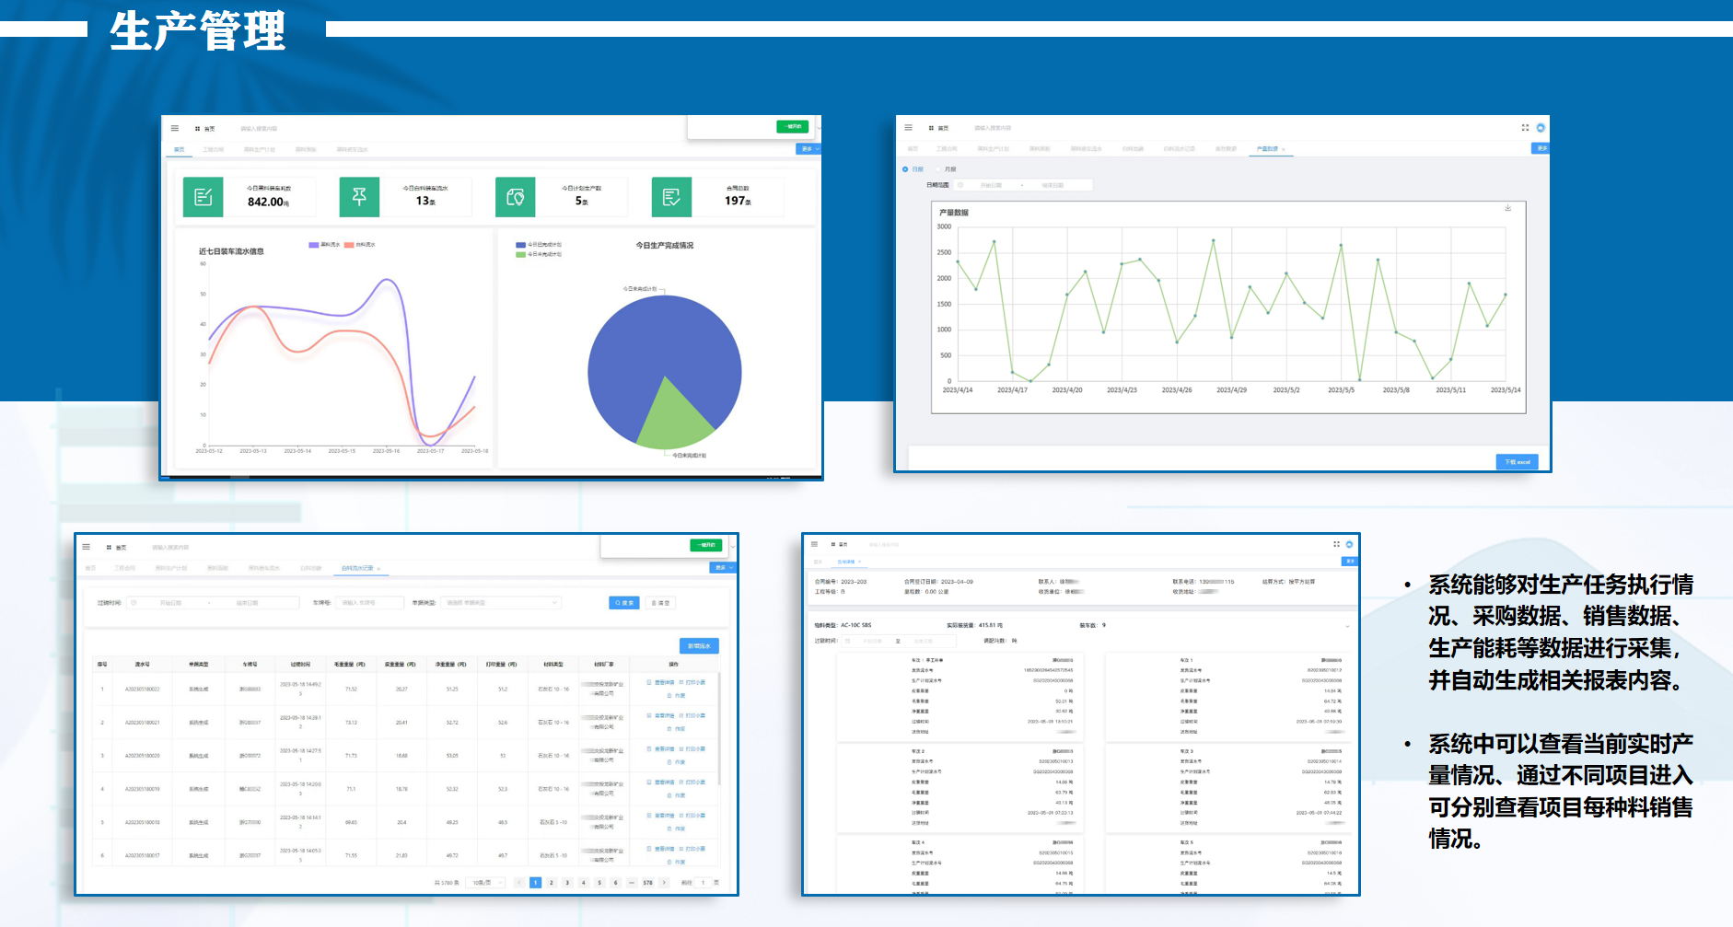
Task: Click the user avatar in 产量数据 panel
Action: (1541, 127)
